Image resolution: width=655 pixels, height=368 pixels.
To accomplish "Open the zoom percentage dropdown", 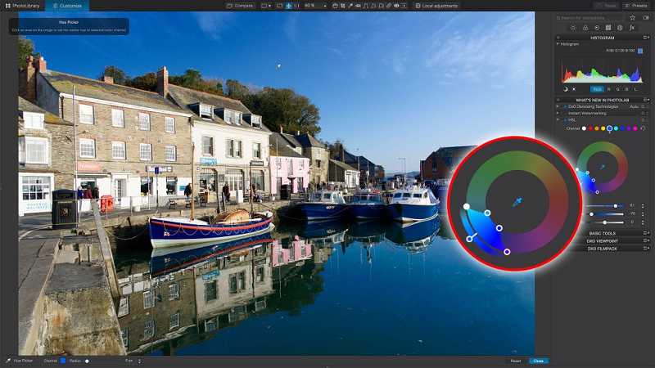I will (314, 6).
